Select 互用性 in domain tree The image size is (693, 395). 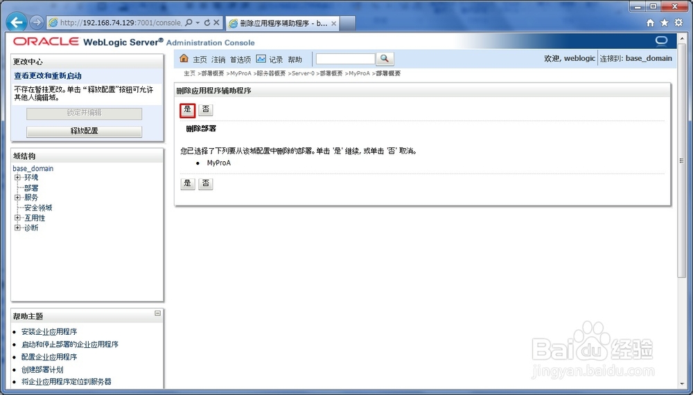pos(35,218)
